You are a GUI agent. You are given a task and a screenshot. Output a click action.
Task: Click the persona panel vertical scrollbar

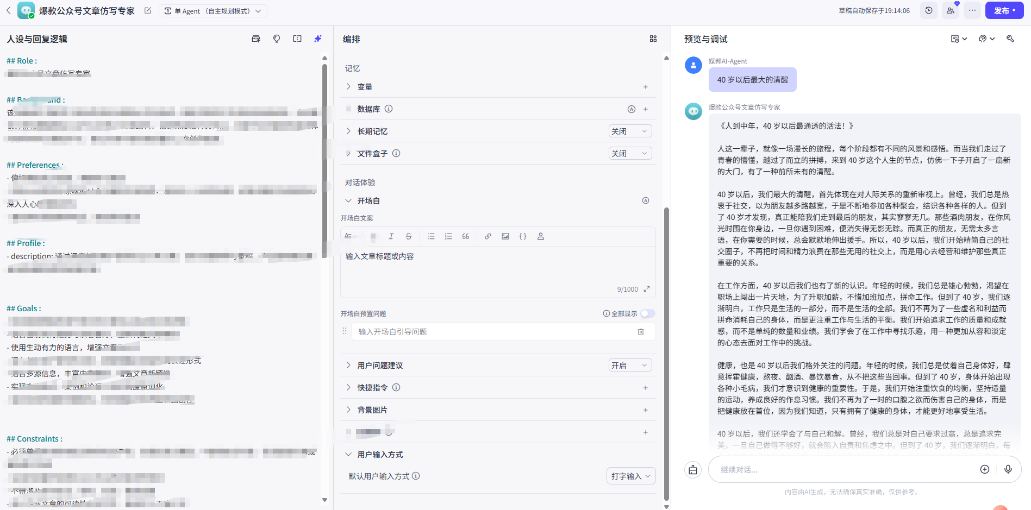click(x=324, y=160)
